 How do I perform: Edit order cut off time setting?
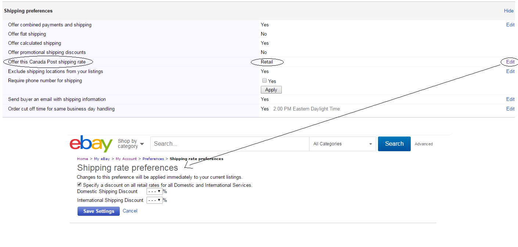510,109
